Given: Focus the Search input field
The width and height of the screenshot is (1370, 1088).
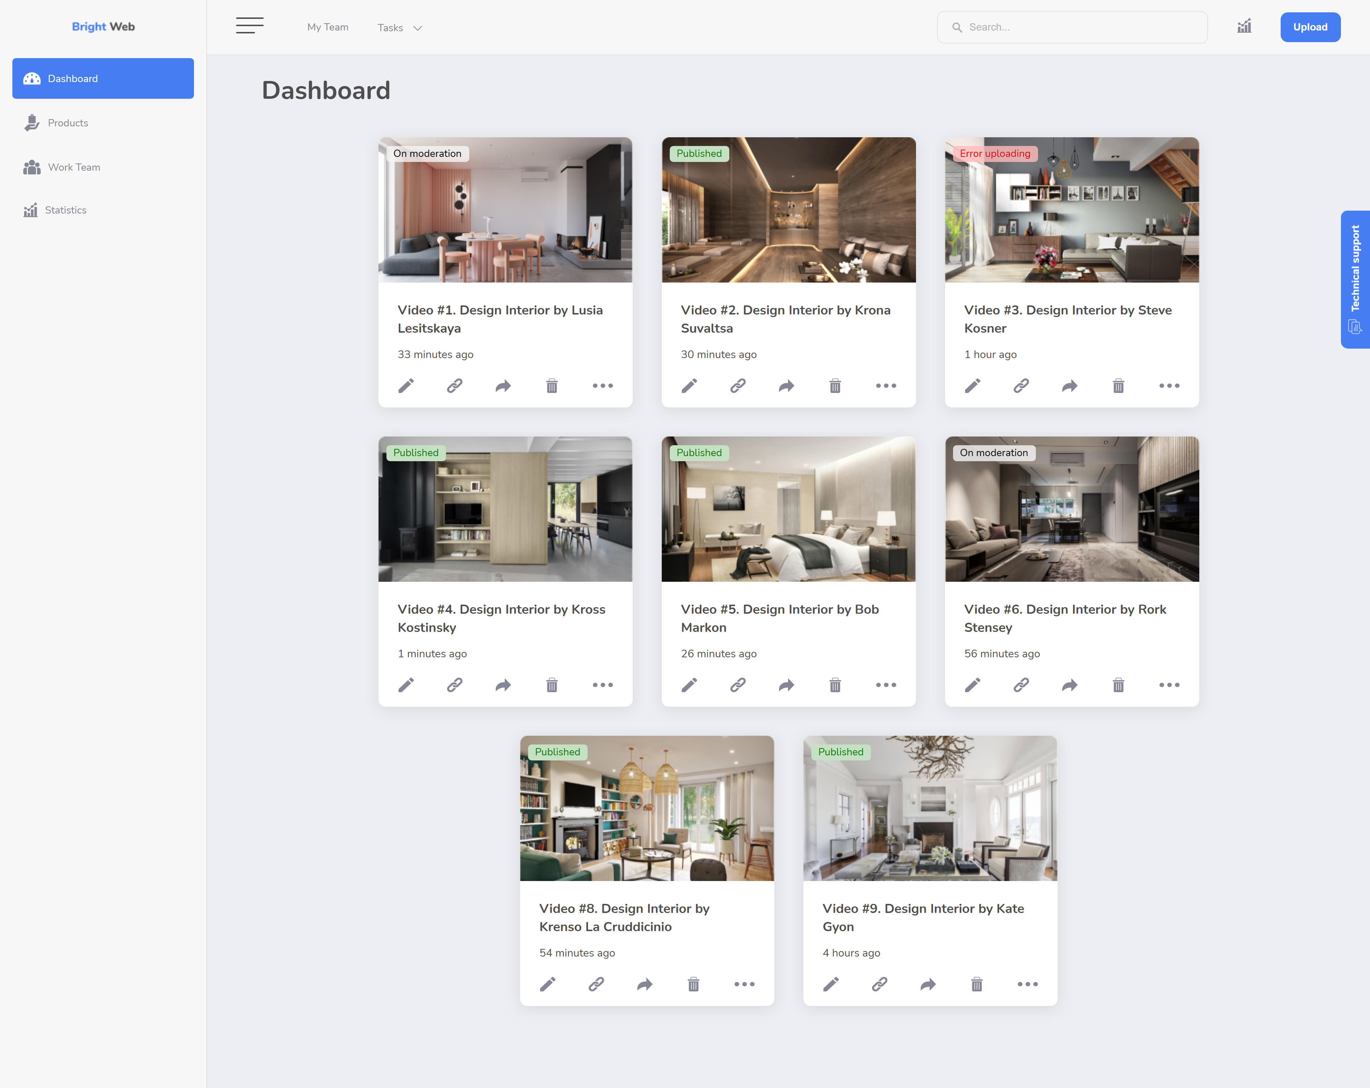Looking at the screenshot, I should tap(1072, 27).
